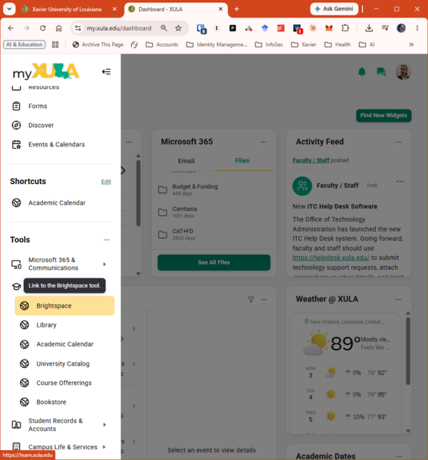Open the Chrome three-dot menu

[417, 28]
